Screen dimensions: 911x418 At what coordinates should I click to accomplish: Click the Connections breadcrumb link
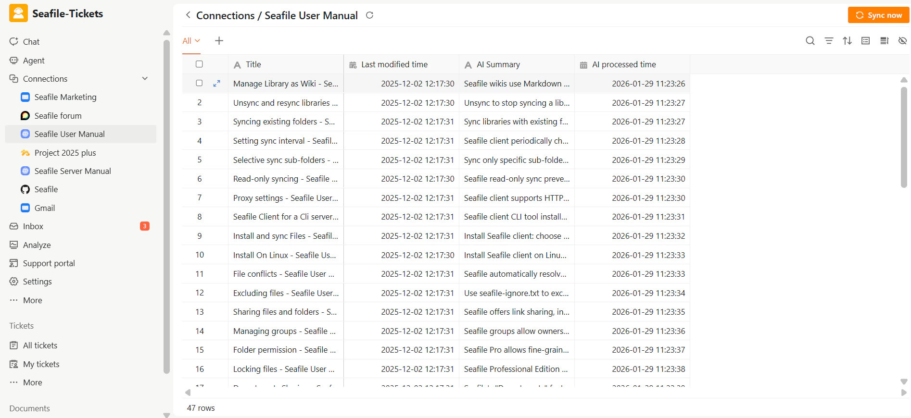coord(225,15)
